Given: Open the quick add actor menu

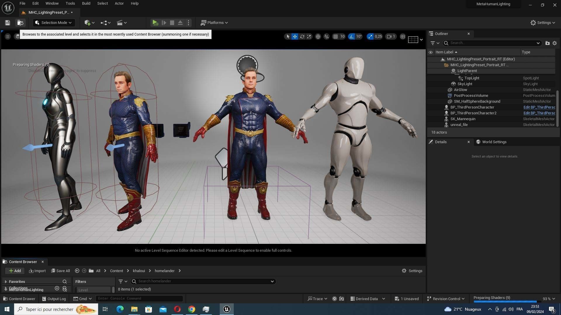Looking at the screenshot, I should pos(89,23).
